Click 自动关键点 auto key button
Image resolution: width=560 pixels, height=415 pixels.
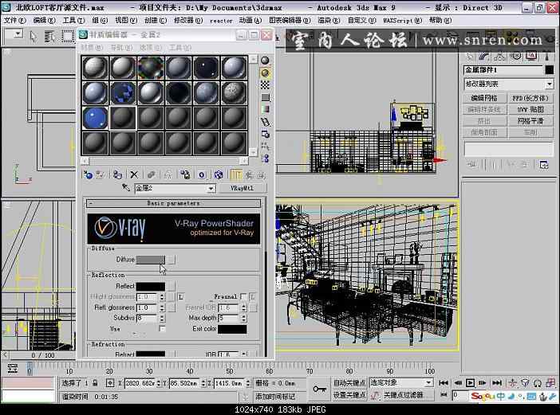coord(349,383)
